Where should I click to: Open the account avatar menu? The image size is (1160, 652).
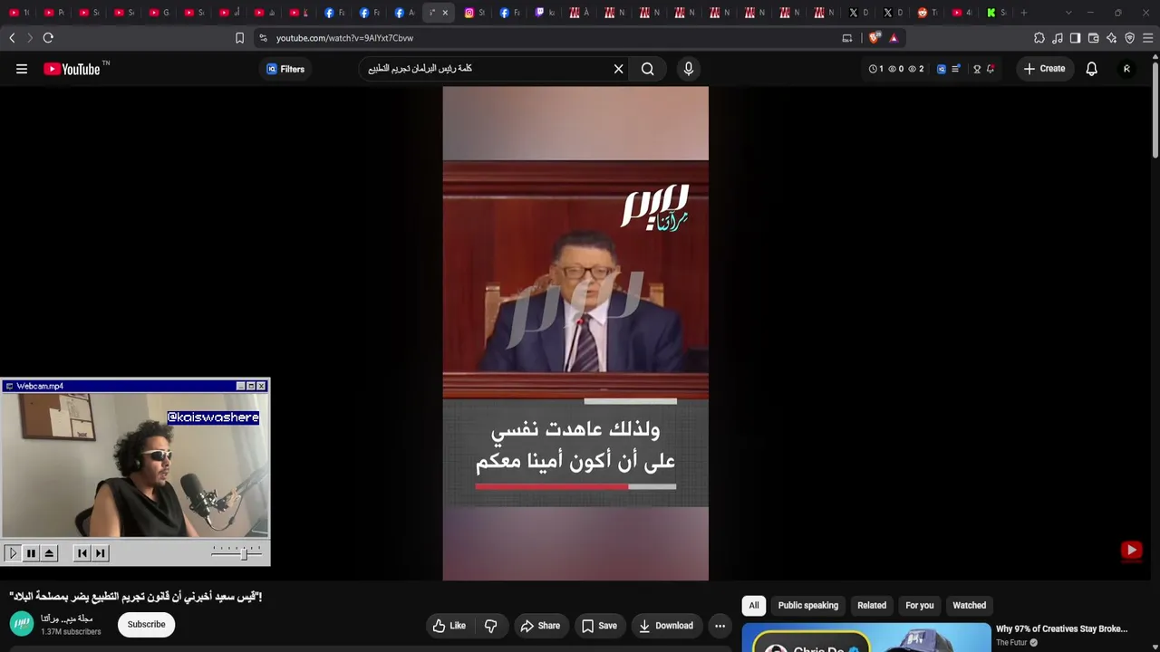pyautogui.click(x=1126, y=69)
